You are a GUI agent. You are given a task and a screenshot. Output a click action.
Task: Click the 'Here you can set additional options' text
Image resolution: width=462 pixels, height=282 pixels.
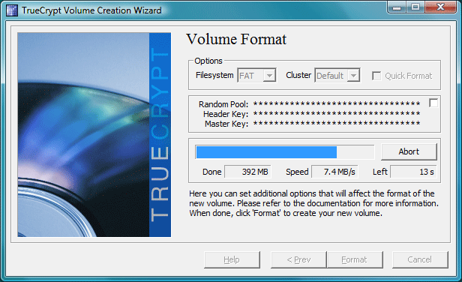pyautogui.click(x=313, y=203)
